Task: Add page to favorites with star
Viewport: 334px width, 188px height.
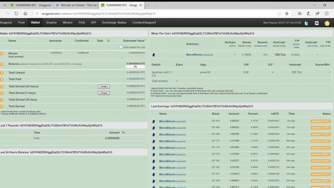Action: [x=287, y=14]
